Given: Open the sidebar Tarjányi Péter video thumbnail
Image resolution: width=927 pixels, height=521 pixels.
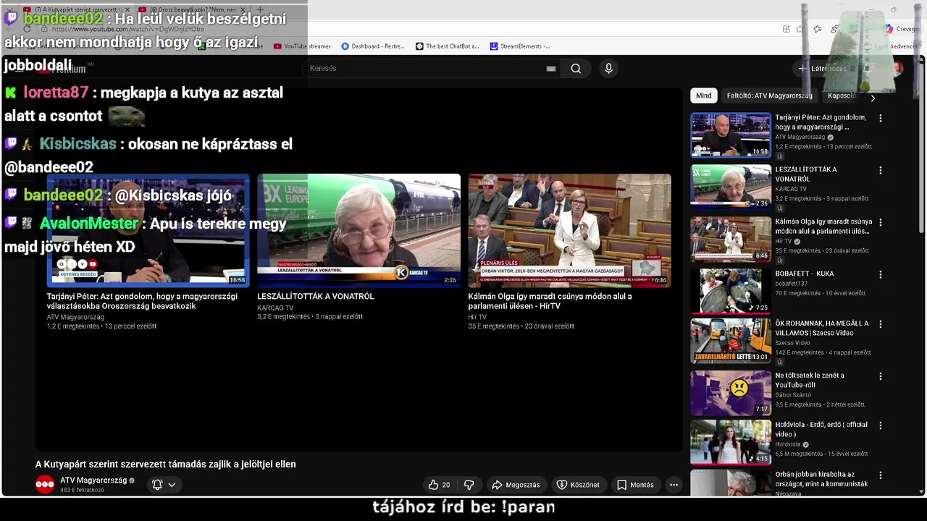Looking at the screenshot, I should [731, 135].
